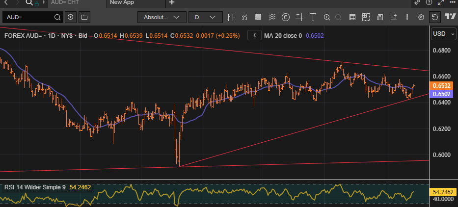The image size is (458, 207).
Task: Open chart settings gear
Action: tap(421, 18)
